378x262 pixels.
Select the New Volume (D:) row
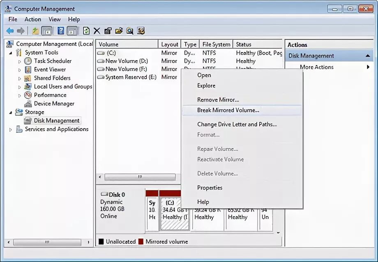click(189, 61)
